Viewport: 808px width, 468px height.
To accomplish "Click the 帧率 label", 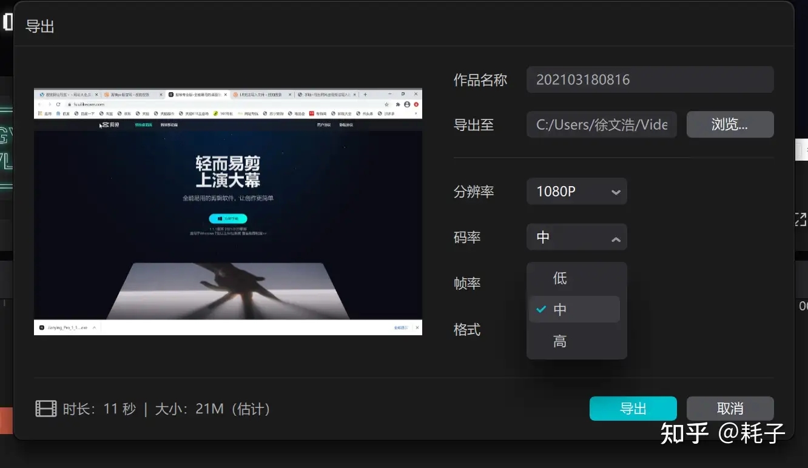I will [467, 283].
